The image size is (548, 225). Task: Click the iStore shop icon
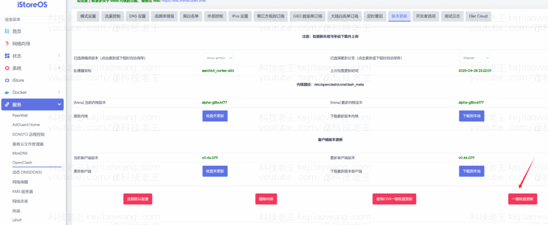point(7,80)
